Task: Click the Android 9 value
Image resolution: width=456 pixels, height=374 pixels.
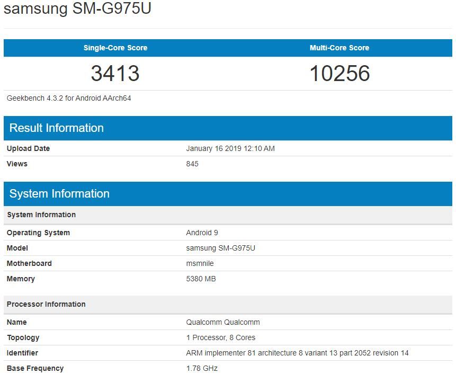Action: (x=203, y=233)
